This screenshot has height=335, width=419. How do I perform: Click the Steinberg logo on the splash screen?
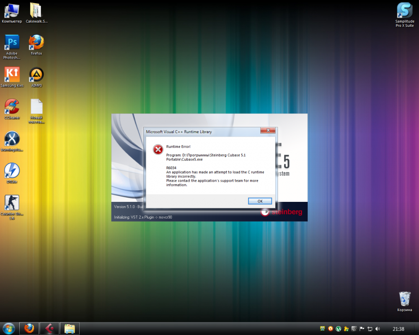click(282, 212)
